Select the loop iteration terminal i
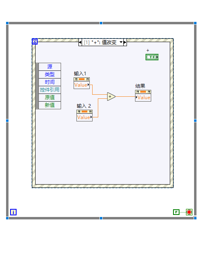 click(13, 212)
